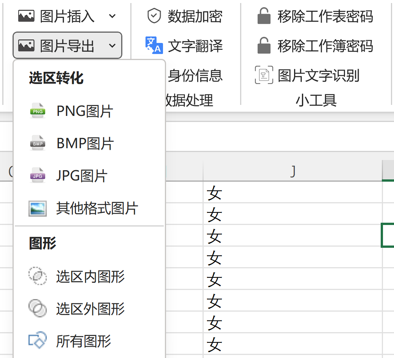Open 图片文字识别 tool
This screenshot has width=394, height=358.
point(318,75)
